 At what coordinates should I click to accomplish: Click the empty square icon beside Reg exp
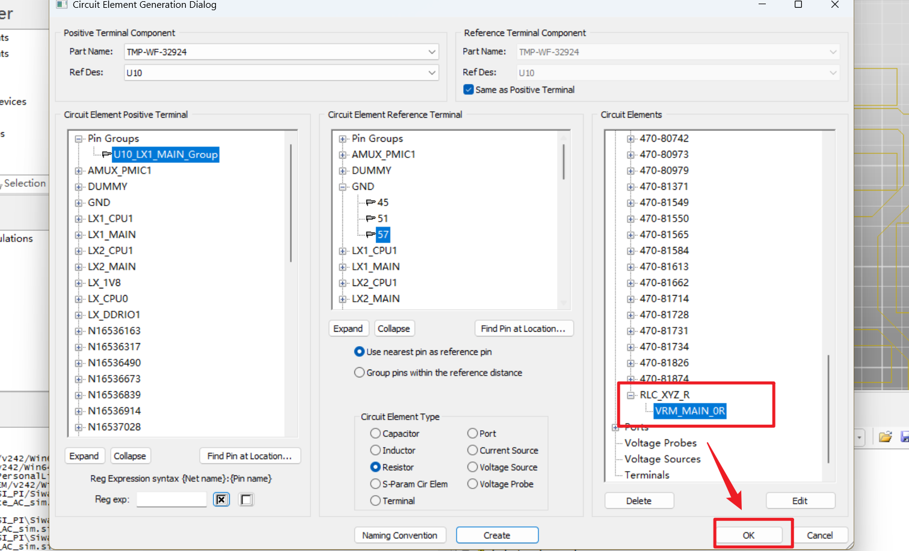point(247,499)
